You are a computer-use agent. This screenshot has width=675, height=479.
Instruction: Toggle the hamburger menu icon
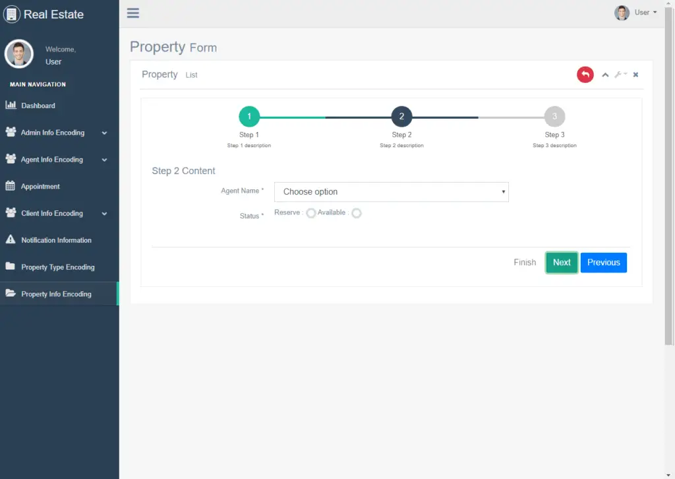(133, 13)
